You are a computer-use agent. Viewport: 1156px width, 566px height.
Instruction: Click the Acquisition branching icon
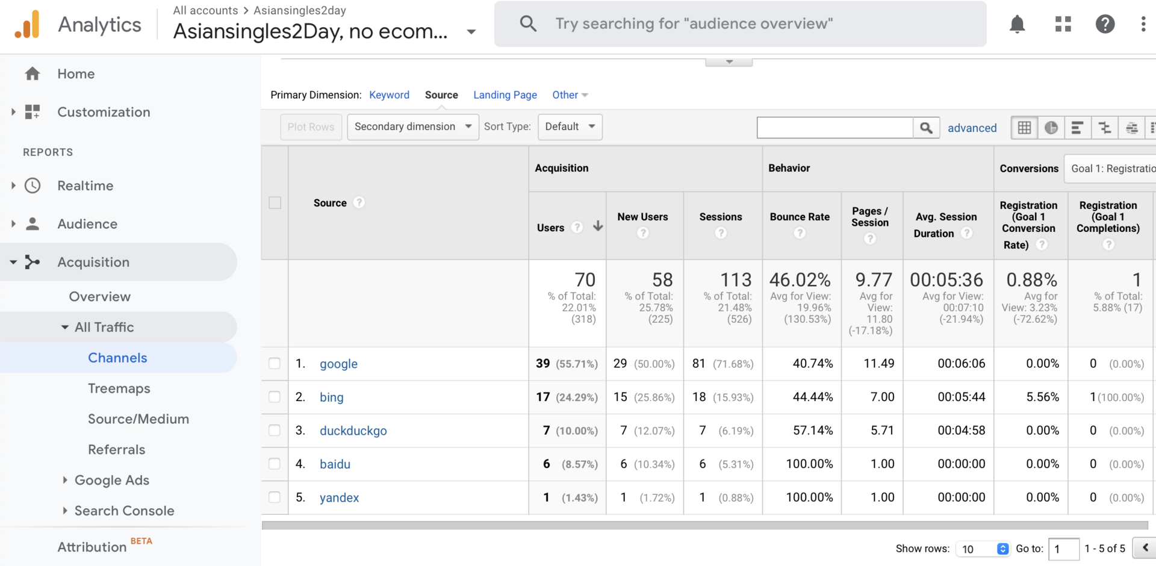tap(33, 262)
